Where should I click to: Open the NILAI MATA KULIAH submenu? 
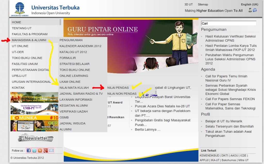coord(74,87)
